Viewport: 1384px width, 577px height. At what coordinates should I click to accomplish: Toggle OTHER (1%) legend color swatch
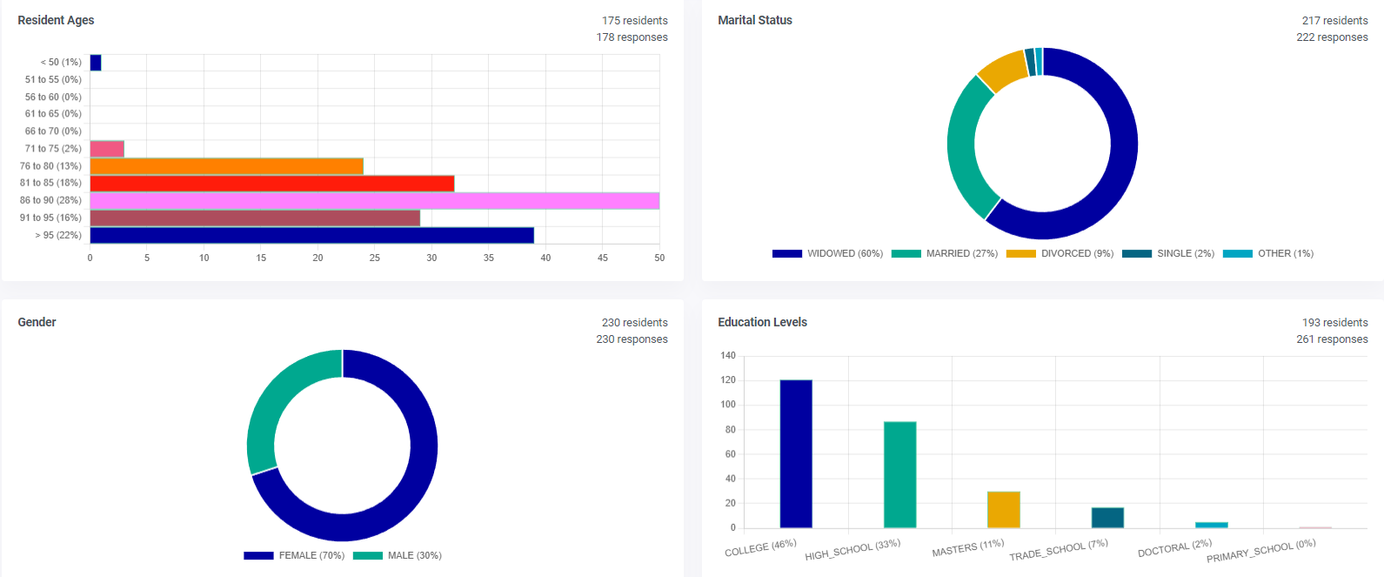point(1238,254)
